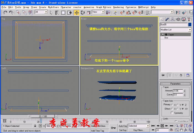This screenshot has height=133, width=194.
Task: Click the Unlink Selection icon
Action: 24,13
